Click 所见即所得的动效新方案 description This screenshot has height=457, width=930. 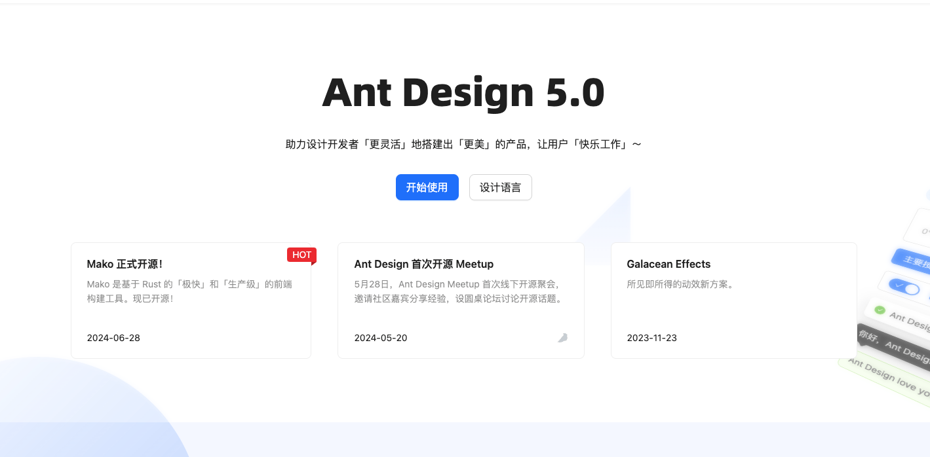680,284
